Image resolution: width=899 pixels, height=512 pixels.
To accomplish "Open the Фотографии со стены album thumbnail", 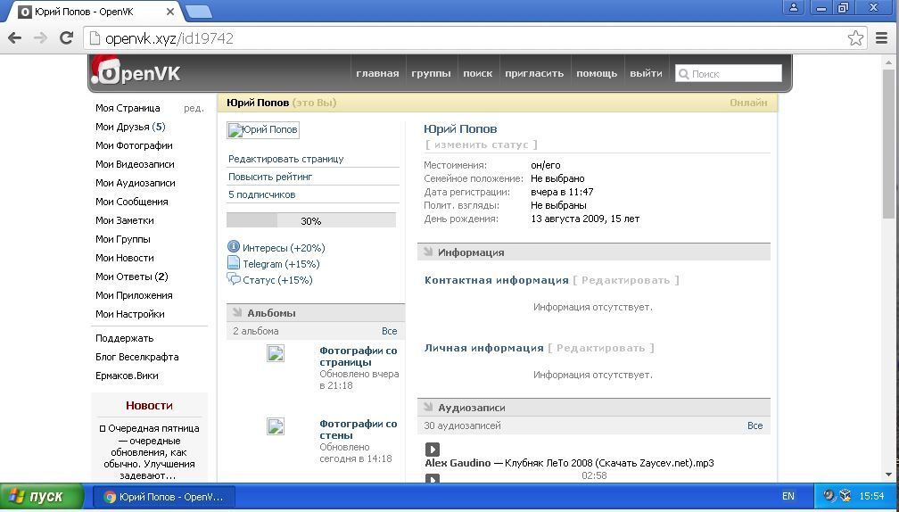I will (x=276, y=426).
